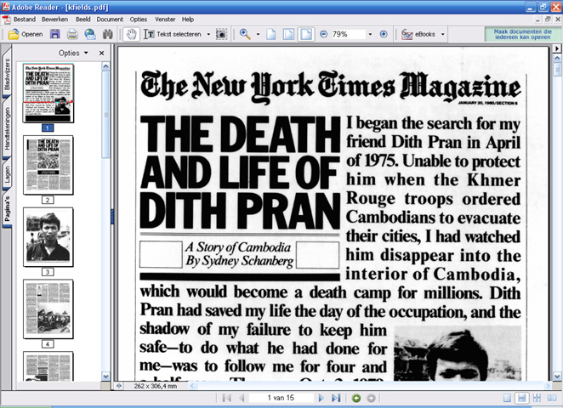Image resolution: width=563 pixels, height=408 pixels.
Task: Switch to the Handtekeningen side tab
Action: [7, 128]
